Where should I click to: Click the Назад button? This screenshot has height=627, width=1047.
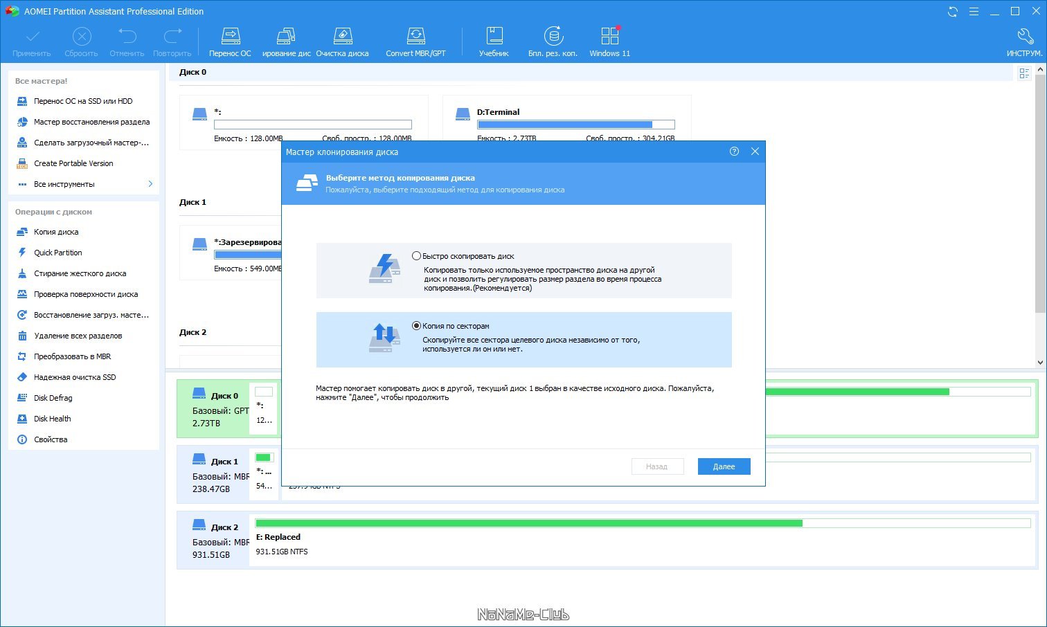point(657,466)
